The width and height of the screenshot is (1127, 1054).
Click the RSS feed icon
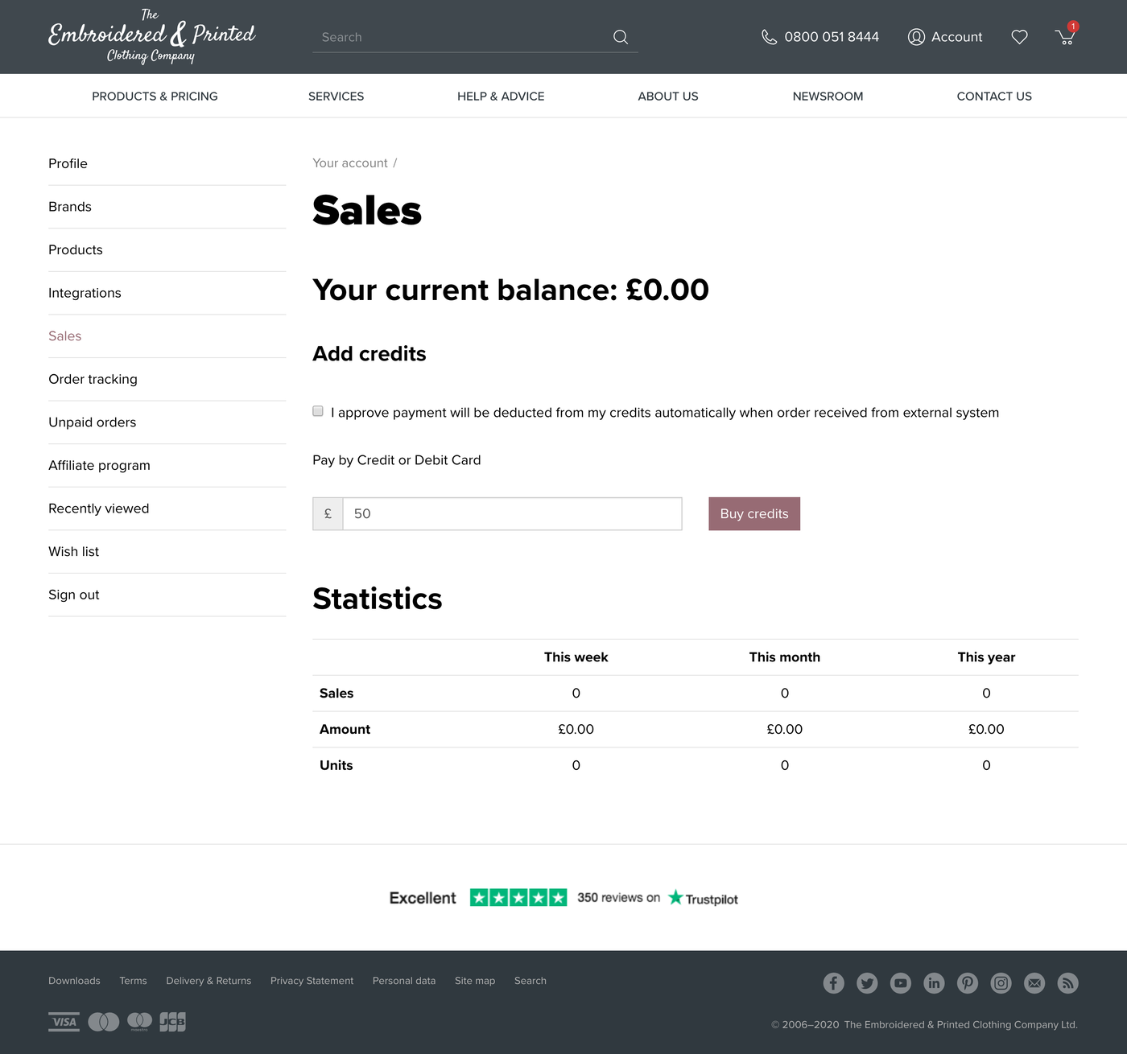click(x=1067, y=982)
